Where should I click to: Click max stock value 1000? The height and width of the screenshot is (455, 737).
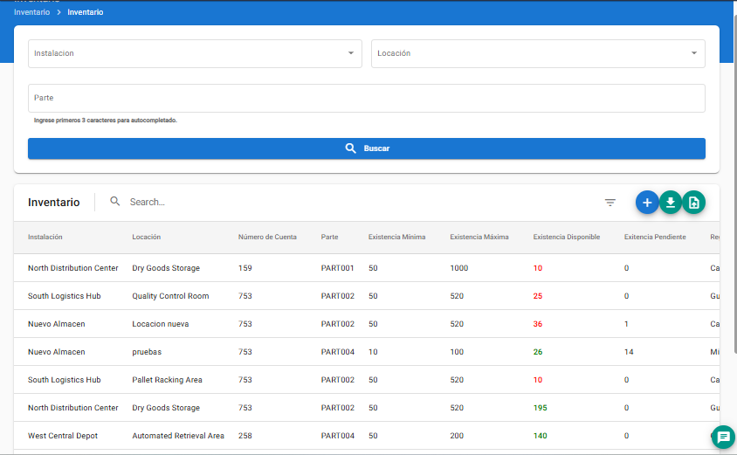pos(458,268)
